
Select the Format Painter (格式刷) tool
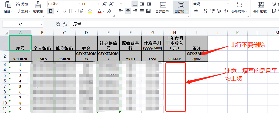point(38,7)
